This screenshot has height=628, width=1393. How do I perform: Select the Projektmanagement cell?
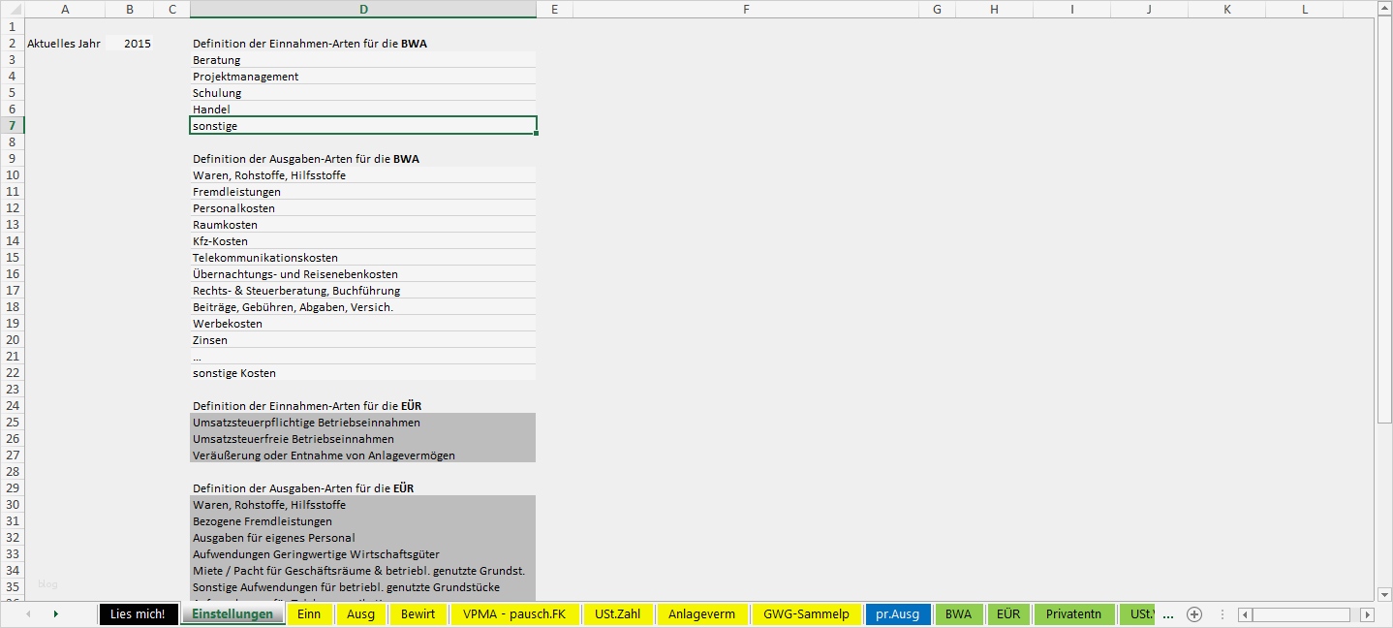tap(363, 77)
